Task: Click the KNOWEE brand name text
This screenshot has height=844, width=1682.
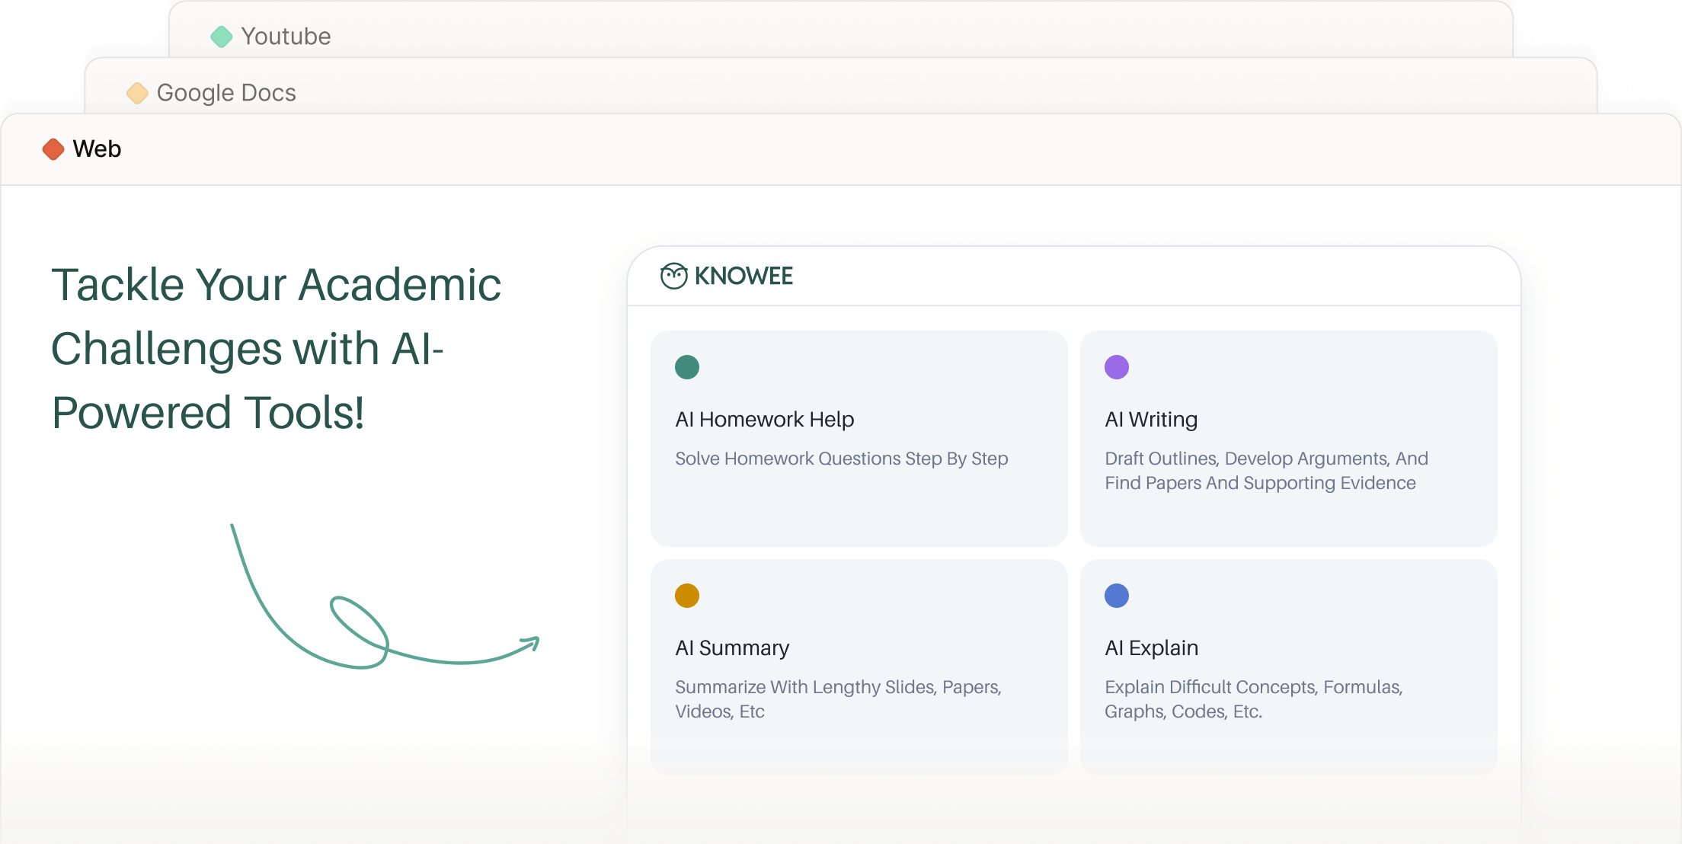Action: (743, 276)
